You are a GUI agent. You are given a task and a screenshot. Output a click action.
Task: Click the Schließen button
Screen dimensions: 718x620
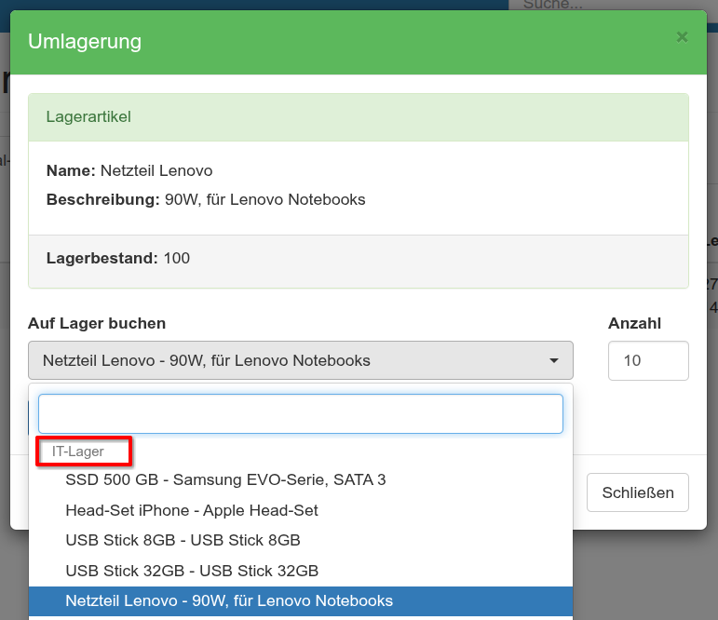click(x=637, y=492)
